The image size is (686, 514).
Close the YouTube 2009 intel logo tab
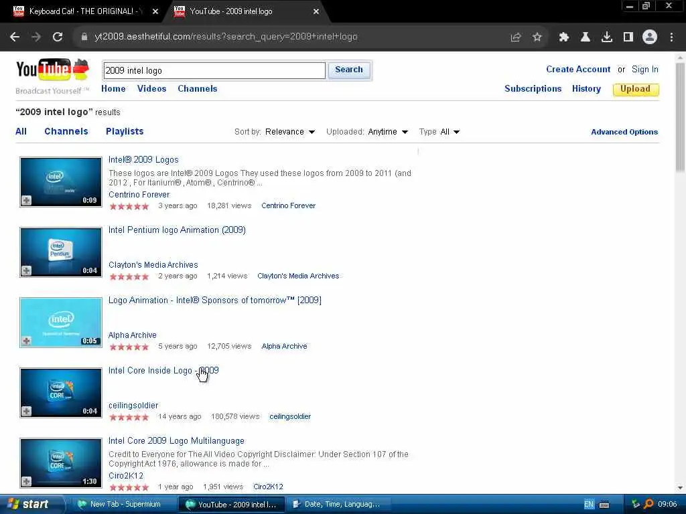(316, 11)
